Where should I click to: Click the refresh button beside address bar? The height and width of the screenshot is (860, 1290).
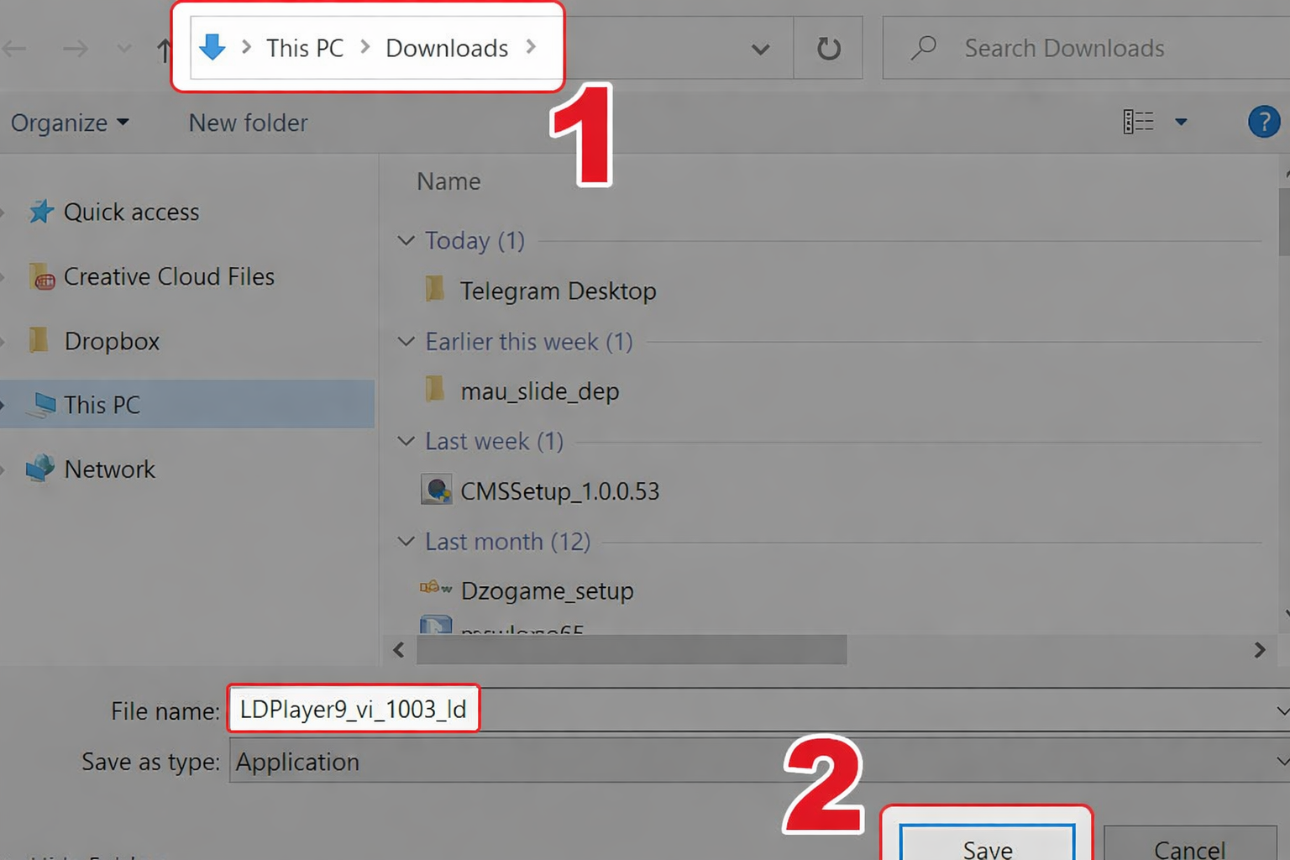coord(828,49)
